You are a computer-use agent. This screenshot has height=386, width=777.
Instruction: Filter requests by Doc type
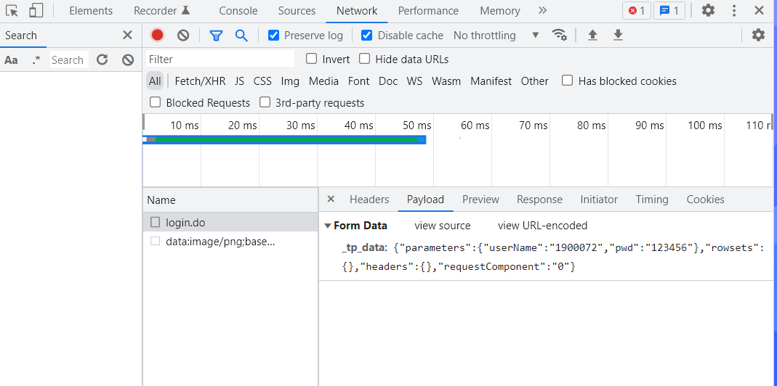(x=388, y=81)
